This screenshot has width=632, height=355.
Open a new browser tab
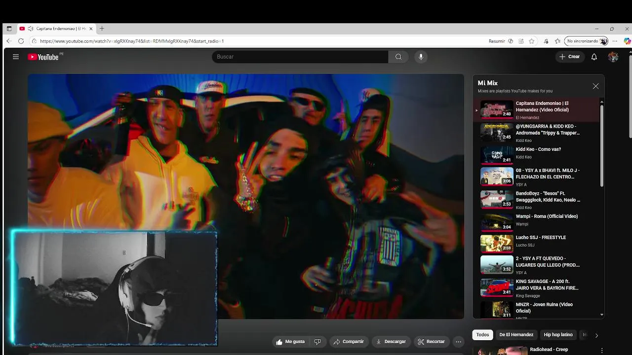(x=102, y=29)
